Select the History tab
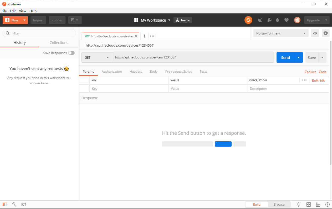This screenshot has height=209, width=332. (20, 43)
